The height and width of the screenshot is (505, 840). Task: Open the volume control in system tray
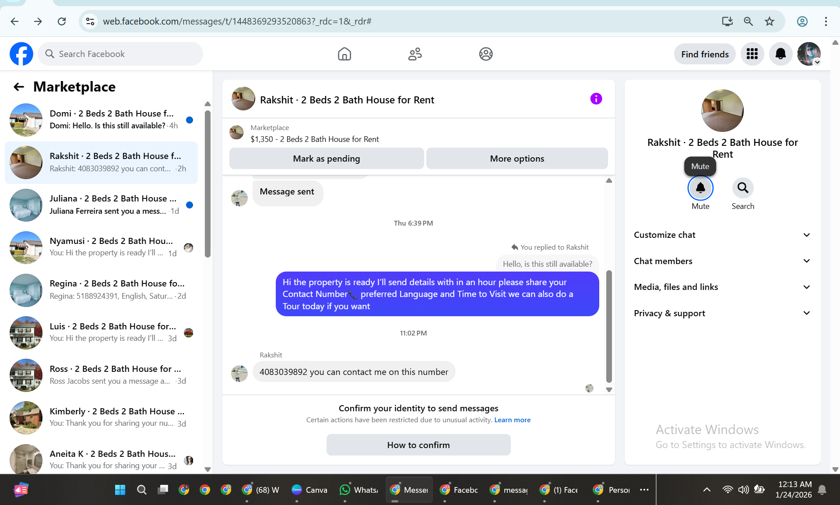(743, 490)
